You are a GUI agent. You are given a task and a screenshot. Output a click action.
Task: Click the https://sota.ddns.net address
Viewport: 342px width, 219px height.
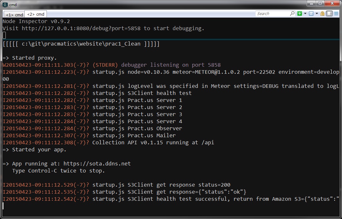(97, 164)
